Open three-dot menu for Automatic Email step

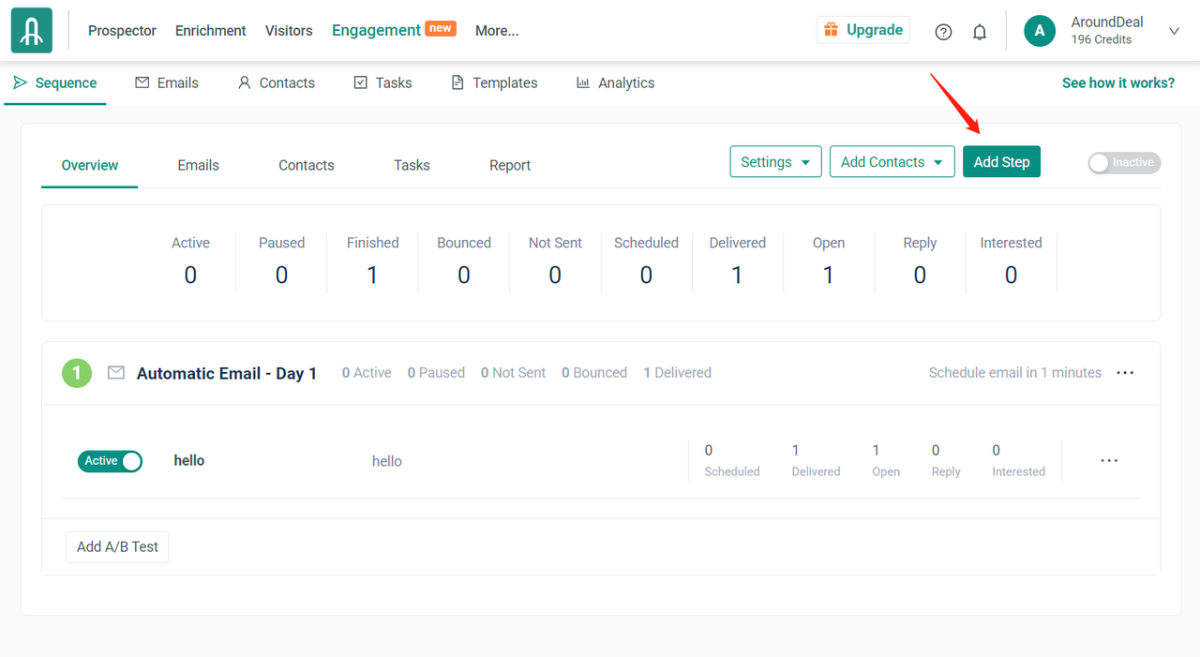1125,373
